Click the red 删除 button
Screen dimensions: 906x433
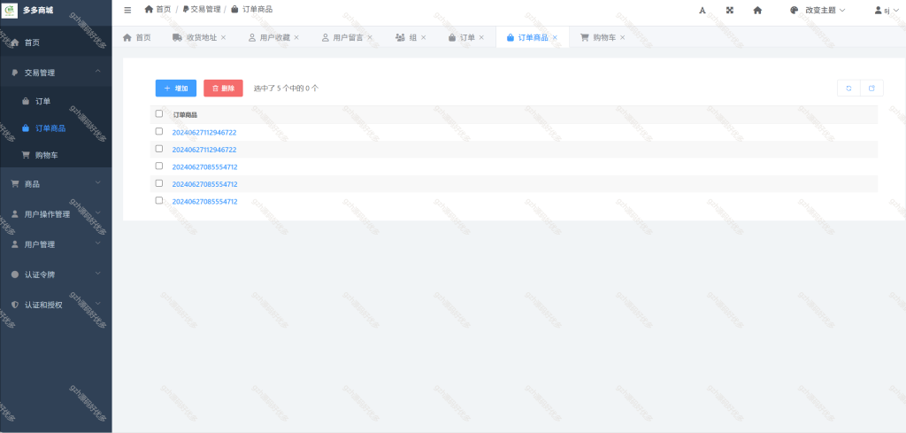pos(223,88)
